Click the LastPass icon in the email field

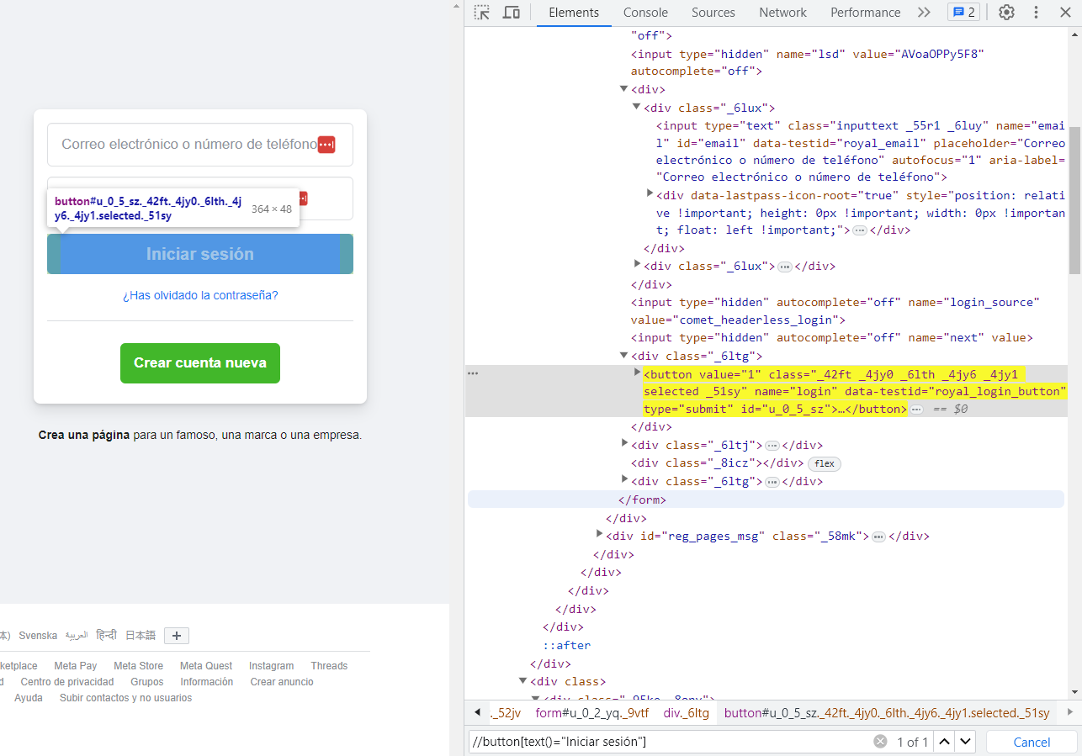326,145
